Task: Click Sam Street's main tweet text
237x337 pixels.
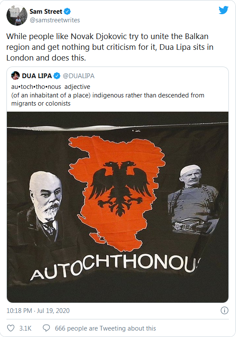Action: click(x=110, y=47)
